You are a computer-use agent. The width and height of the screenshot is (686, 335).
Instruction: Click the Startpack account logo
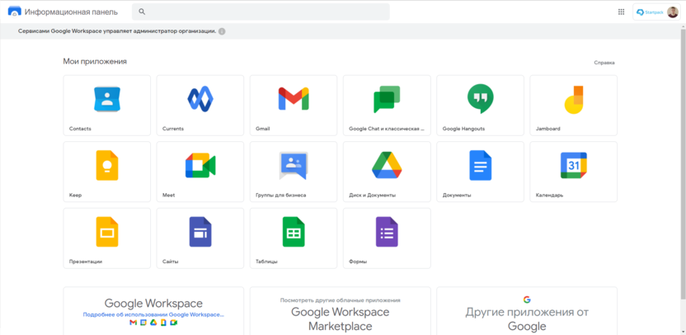[650, 12]
